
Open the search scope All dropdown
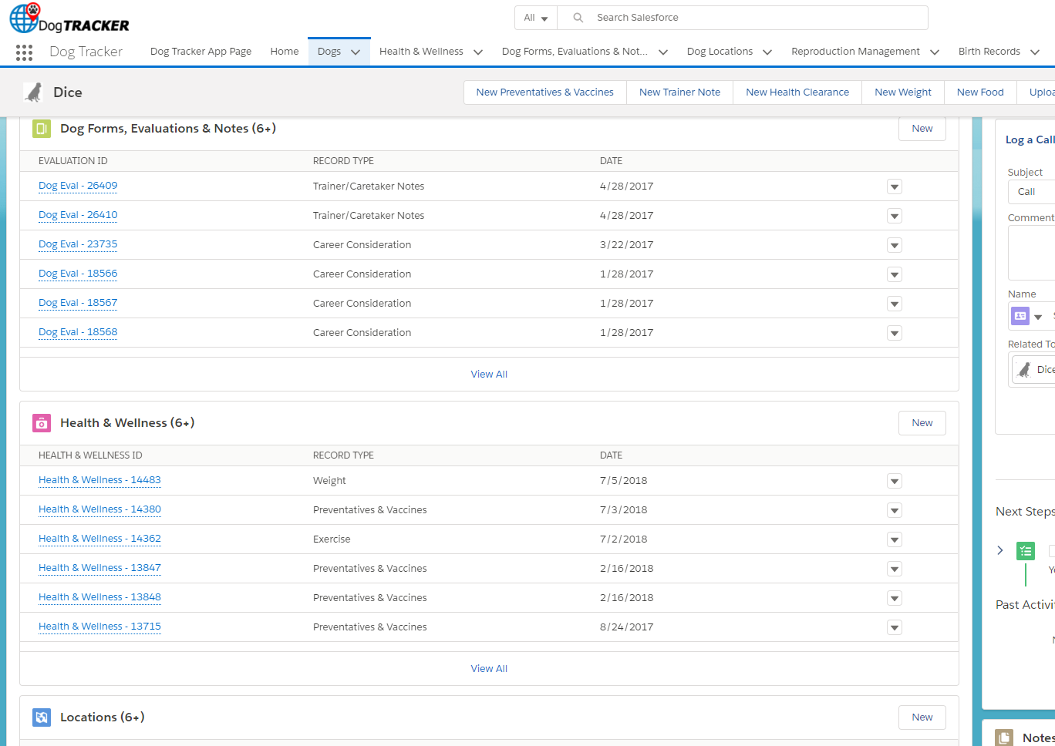(x=535, y=18)
